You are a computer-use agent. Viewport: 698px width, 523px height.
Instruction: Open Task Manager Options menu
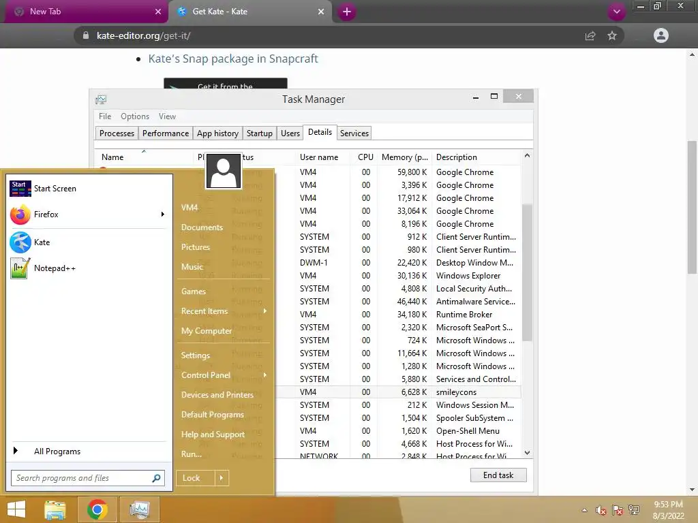pos(135,116)
